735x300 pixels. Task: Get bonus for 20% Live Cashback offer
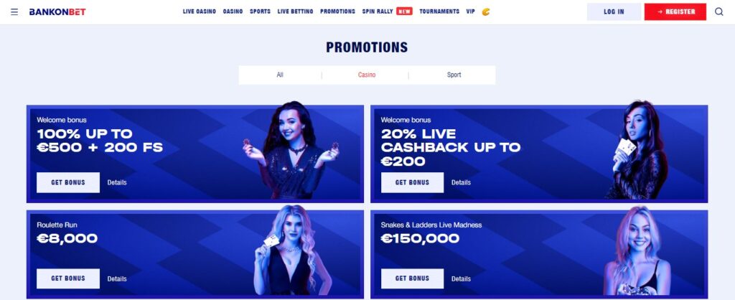(412, 182)
